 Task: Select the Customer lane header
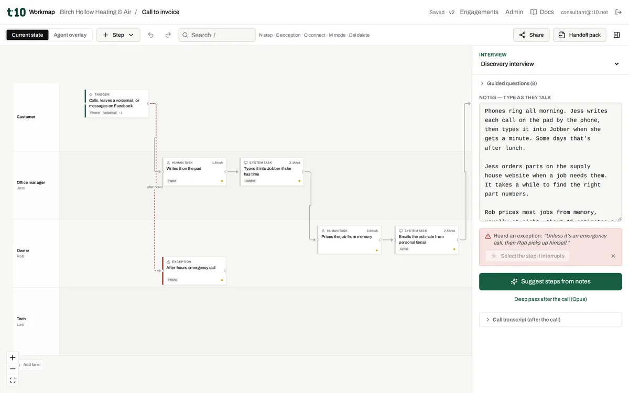point(36,117)
